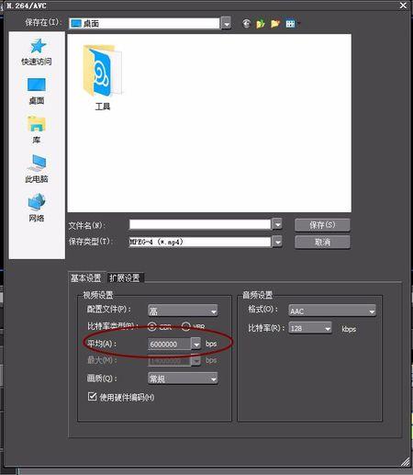The image size is (413, 475).
Task: Click the 取消 button
Action: pos(322,243)
